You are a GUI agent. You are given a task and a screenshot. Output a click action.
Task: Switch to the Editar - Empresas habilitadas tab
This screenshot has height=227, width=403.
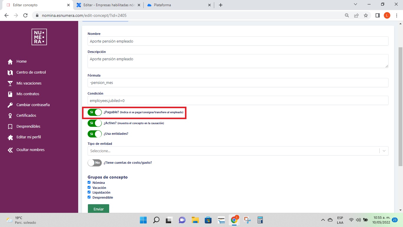[108, 5]
